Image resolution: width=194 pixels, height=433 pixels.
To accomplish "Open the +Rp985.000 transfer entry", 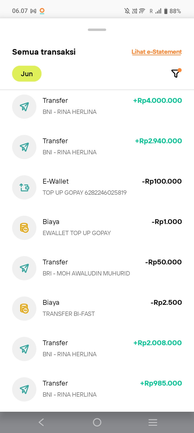I will point(97,389).
